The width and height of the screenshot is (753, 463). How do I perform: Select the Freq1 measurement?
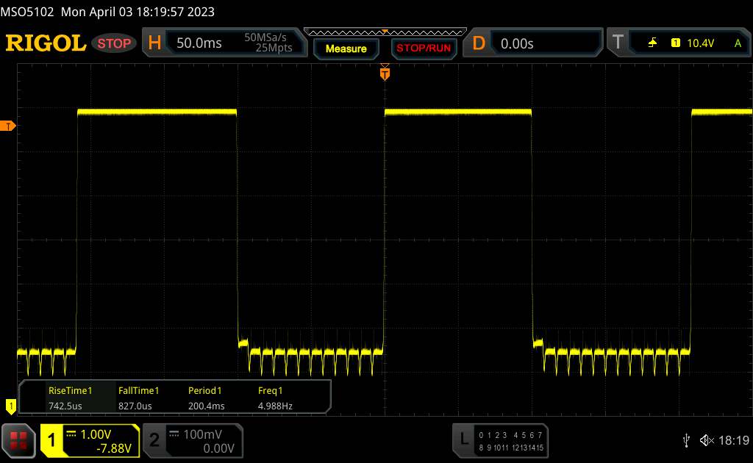point(275,398)
